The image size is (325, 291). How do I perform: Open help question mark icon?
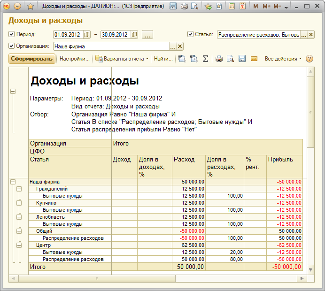click(x=310, y=59)
